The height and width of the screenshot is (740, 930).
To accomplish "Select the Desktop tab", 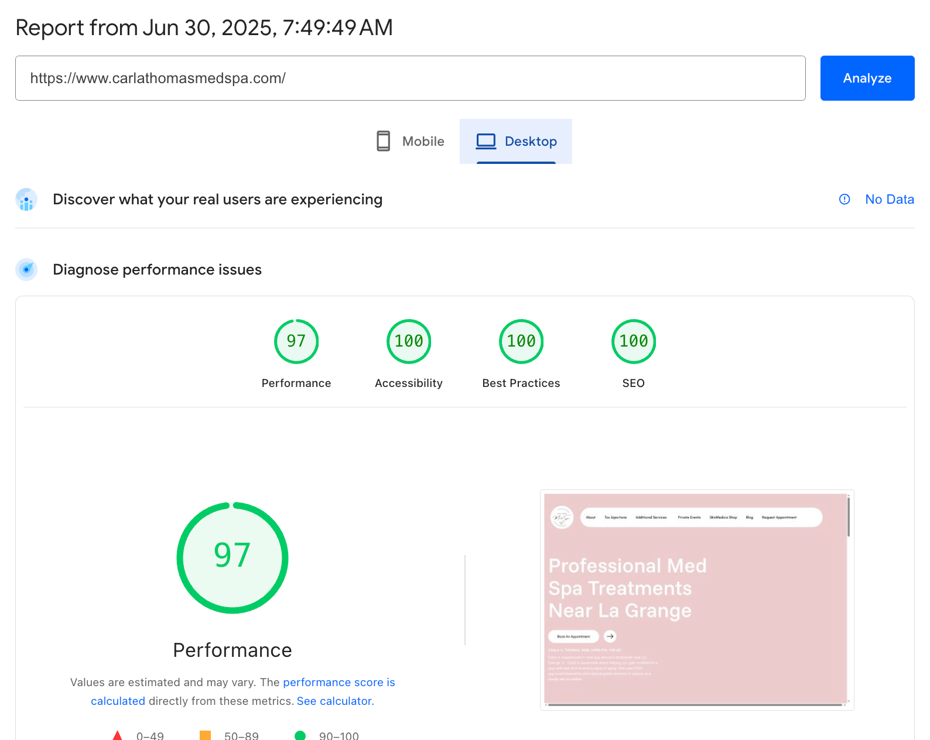I will tap(516, 141).
